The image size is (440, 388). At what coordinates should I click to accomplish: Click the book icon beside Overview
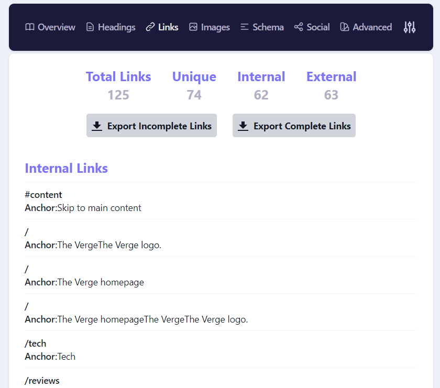tap(30, 27)
